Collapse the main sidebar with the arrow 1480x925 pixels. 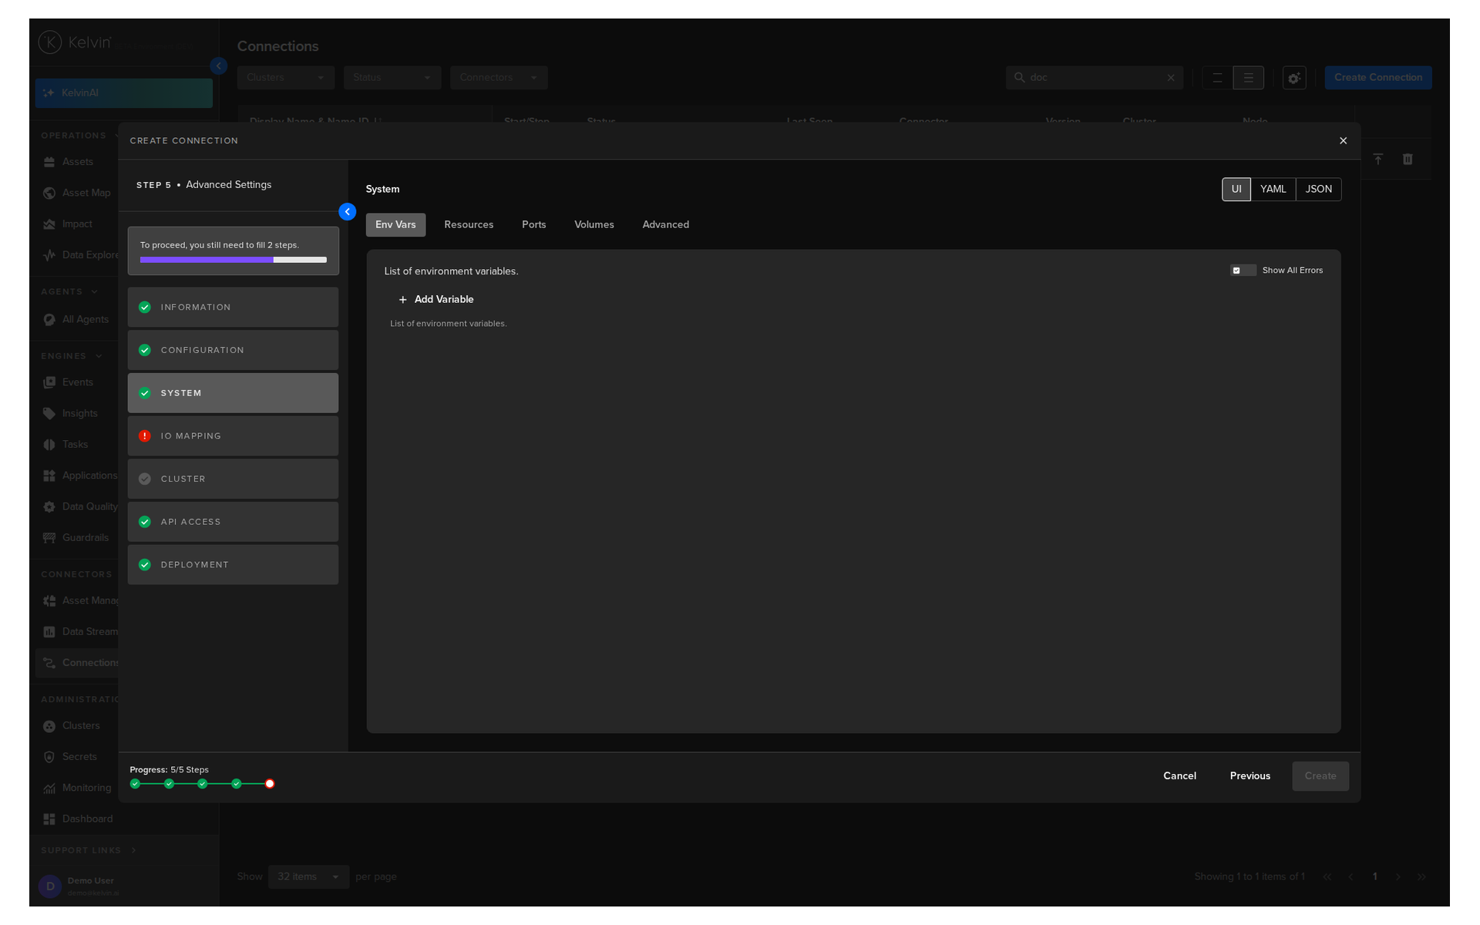(219, 66)
